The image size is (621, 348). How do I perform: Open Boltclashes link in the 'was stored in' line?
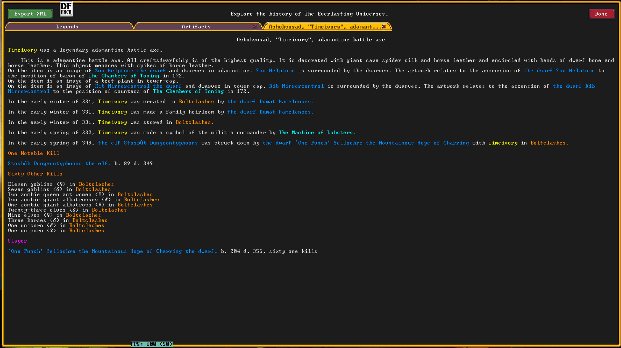point(195,122)
